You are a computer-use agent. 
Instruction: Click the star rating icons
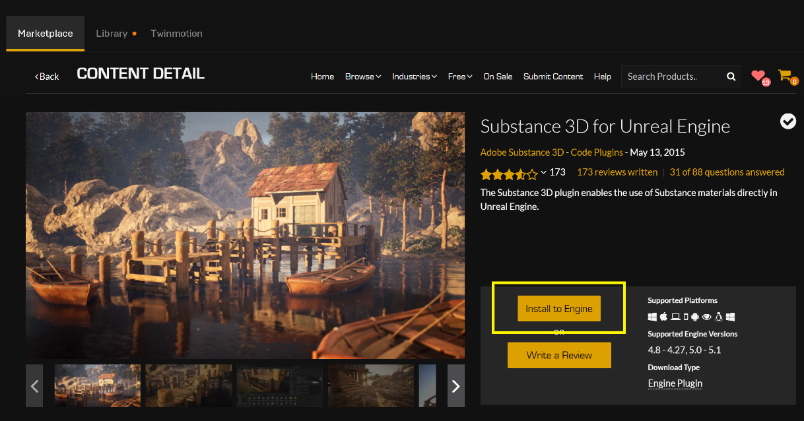tap(509, 174)
